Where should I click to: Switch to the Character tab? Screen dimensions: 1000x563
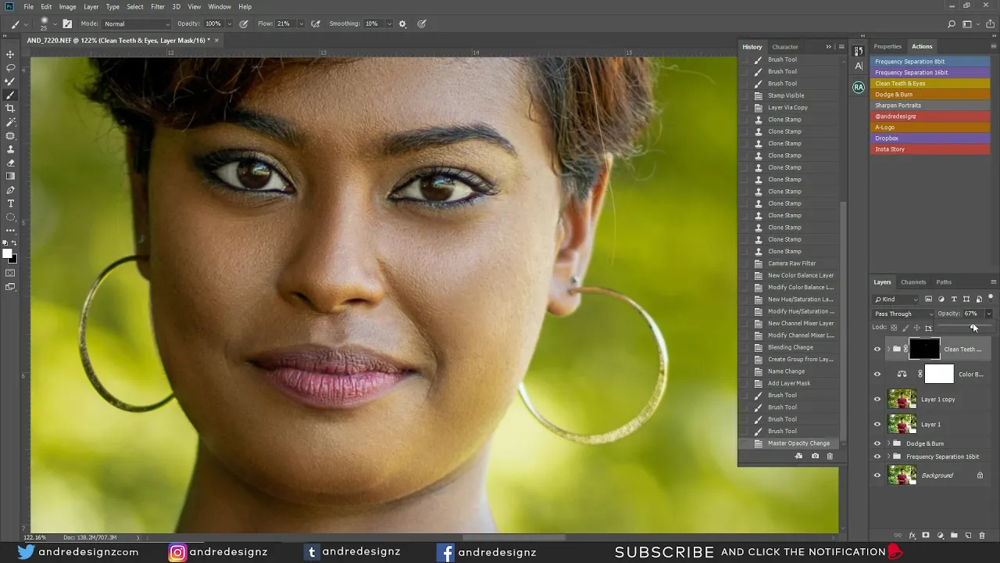coord(785,47)
